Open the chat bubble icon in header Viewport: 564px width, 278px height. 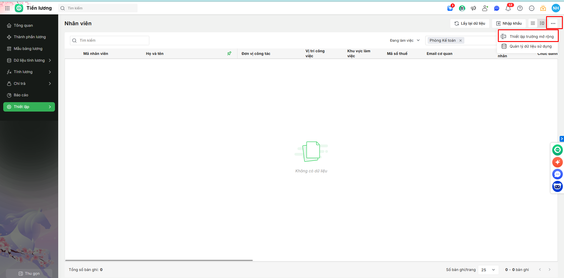497,8
